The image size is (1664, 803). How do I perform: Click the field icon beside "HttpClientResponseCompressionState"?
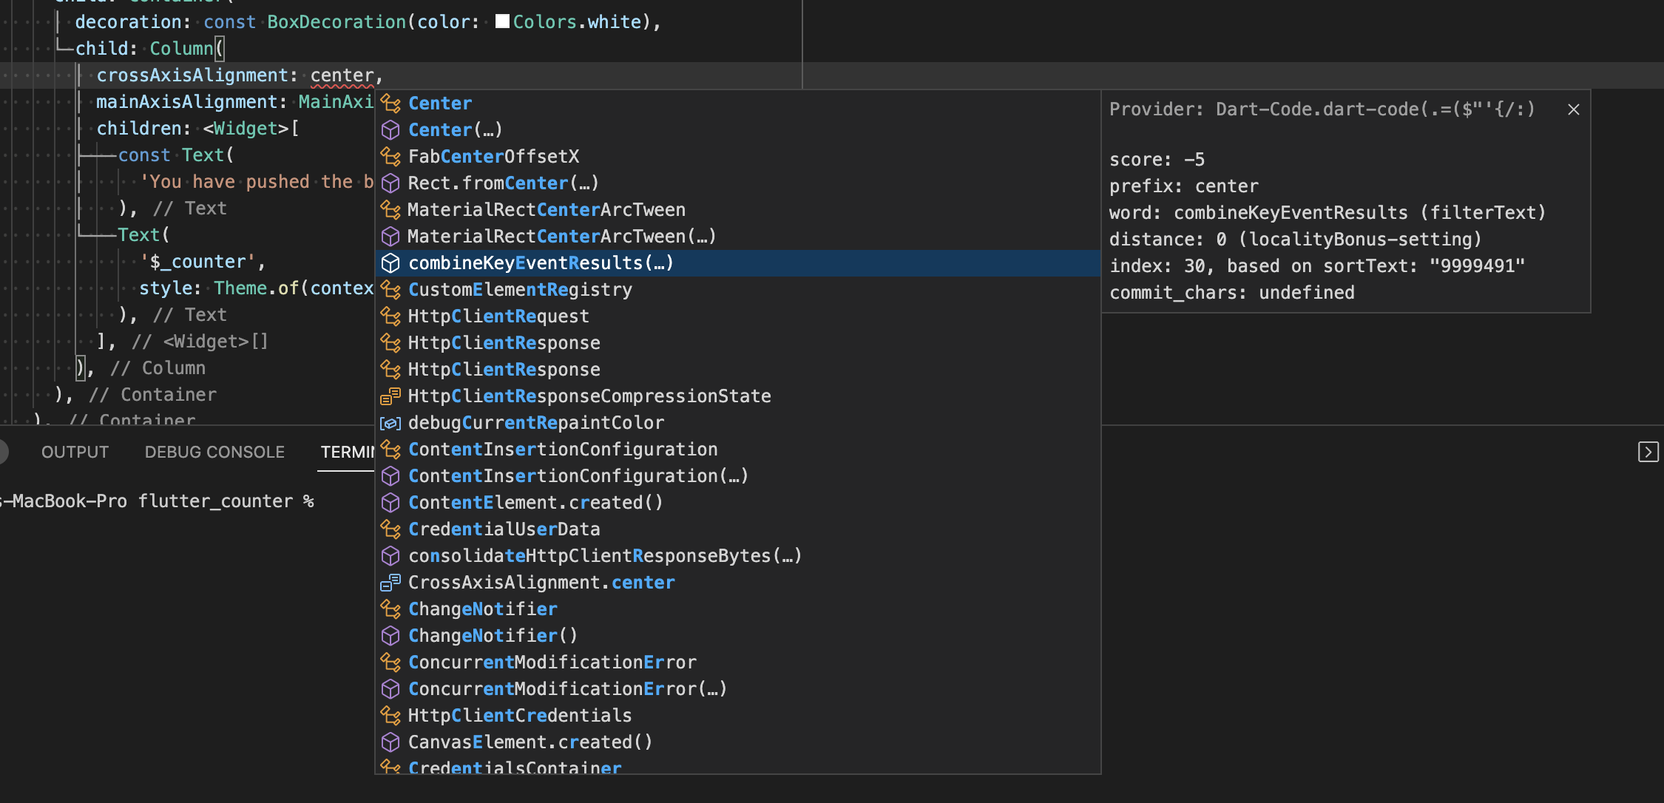[x=390, y=396]
